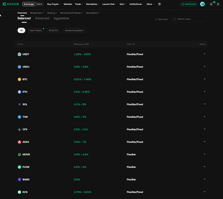The height and width of the screenshot is (199, 223).
Task: Switch to the Advanced tab
Action: point(42,18)
